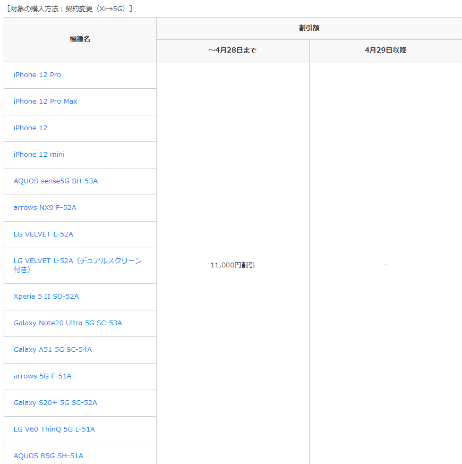Click the ～4月28日まで column header
This screenshot has height=464, width=462.
click(233, 50)
